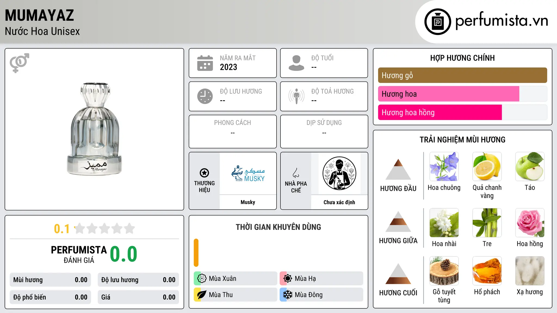Click the Thời gian khuyên dùng heading
Image resolution: width=557 pixels, height=313 pixels.
[278, 227]
